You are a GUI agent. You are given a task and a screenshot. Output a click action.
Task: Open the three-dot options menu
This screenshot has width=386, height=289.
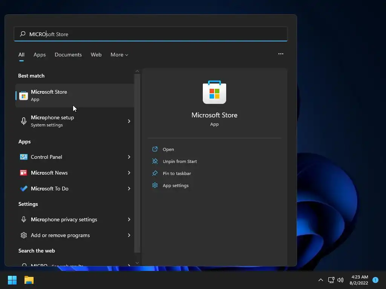point(280,54)
